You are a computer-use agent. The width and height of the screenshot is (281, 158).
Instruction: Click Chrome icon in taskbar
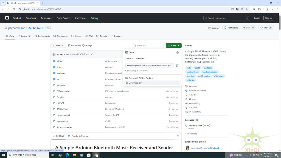(96, 155)
